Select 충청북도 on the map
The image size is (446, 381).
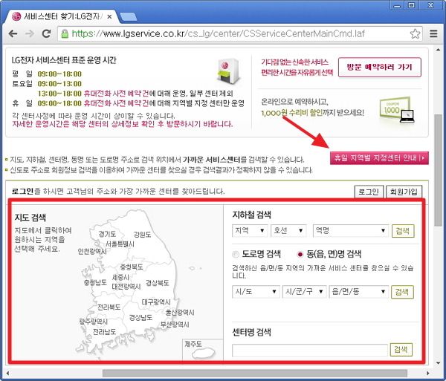[x=131, y=267]
